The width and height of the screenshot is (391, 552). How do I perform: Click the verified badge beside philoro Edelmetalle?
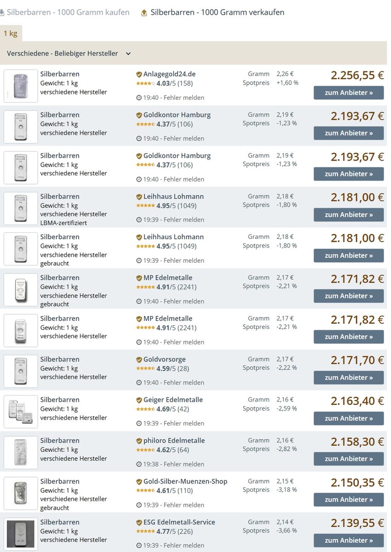click(139, 441)
